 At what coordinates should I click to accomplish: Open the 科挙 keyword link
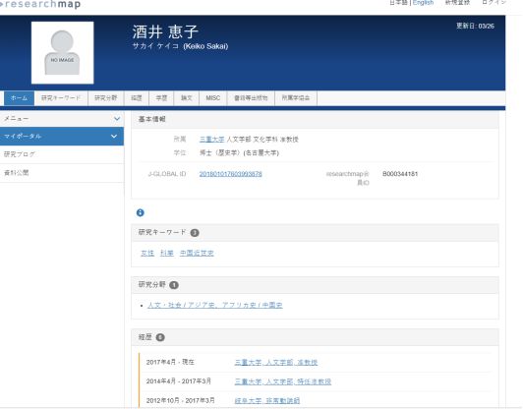click(x=167, y=253)
